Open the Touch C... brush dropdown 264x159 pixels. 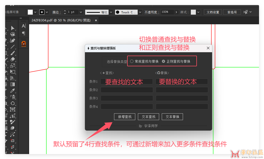140,12
